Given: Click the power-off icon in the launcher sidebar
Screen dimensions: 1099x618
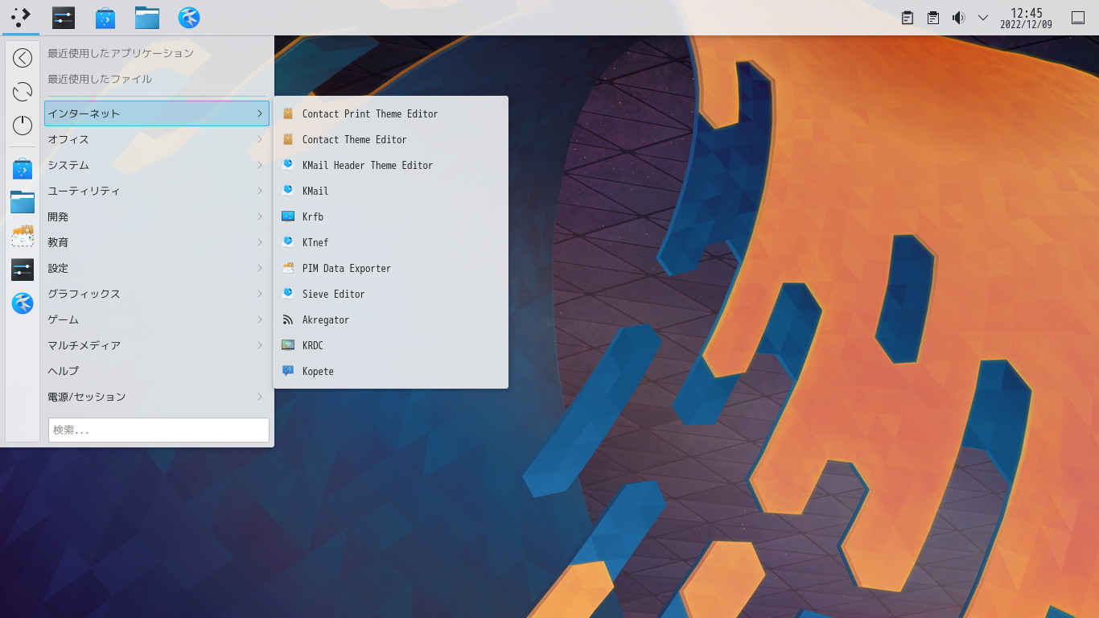Looking at the screenshot, I should (x=23, y=126).
